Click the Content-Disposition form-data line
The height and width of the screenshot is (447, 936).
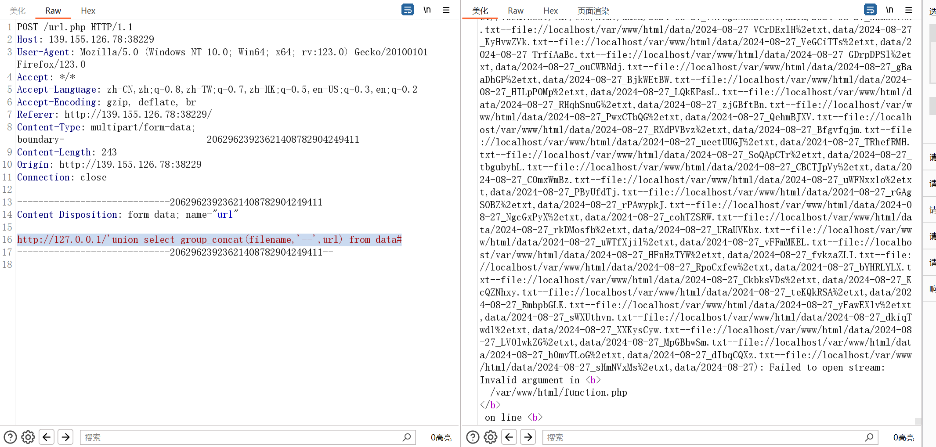click(x=128, y=215)
